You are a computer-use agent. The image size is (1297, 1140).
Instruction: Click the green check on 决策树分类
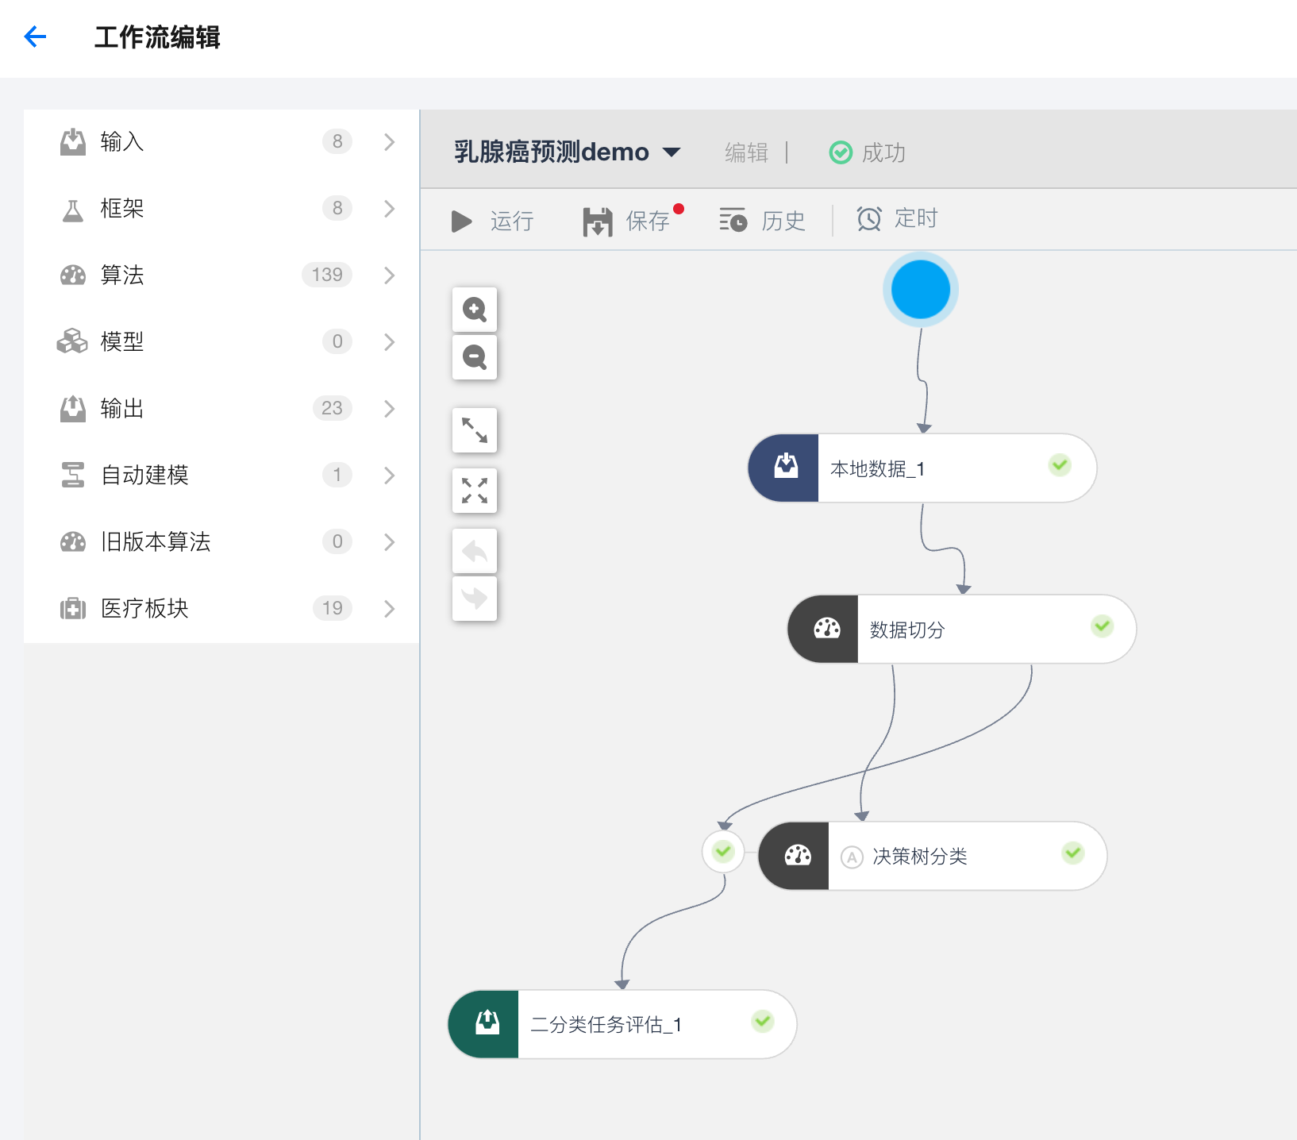pos(1073,853)
